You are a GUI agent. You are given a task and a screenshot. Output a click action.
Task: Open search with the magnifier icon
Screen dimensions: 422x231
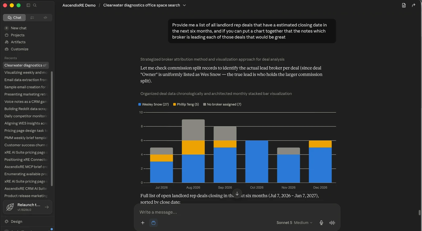coord(35,5)
